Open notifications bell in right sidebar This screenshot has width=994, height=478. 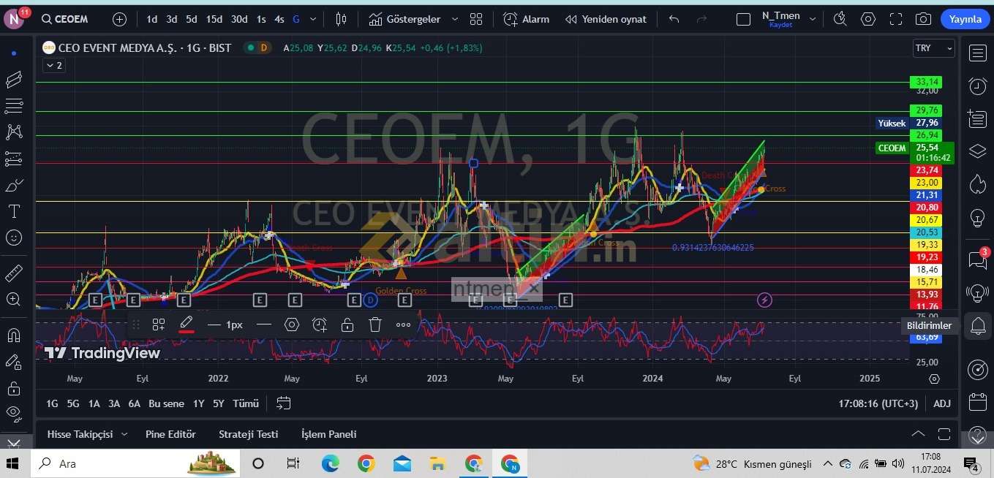click(978, 326)
